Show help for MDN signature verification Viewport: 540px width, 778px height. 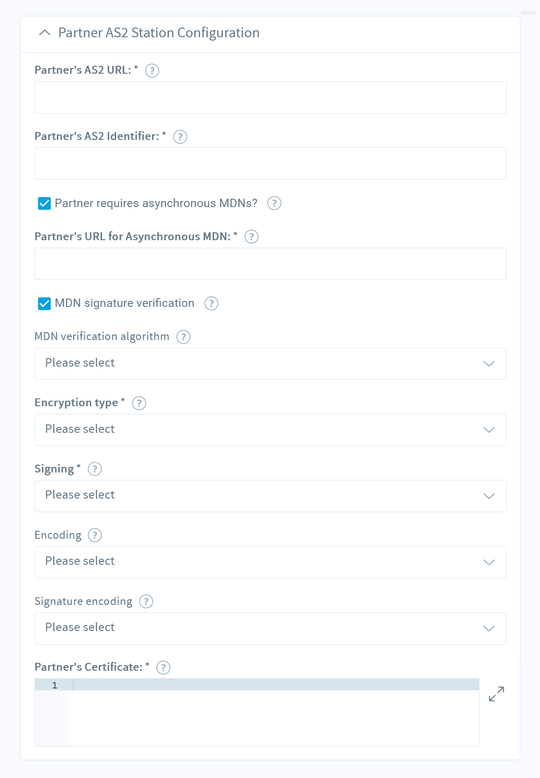pos(211,304)
